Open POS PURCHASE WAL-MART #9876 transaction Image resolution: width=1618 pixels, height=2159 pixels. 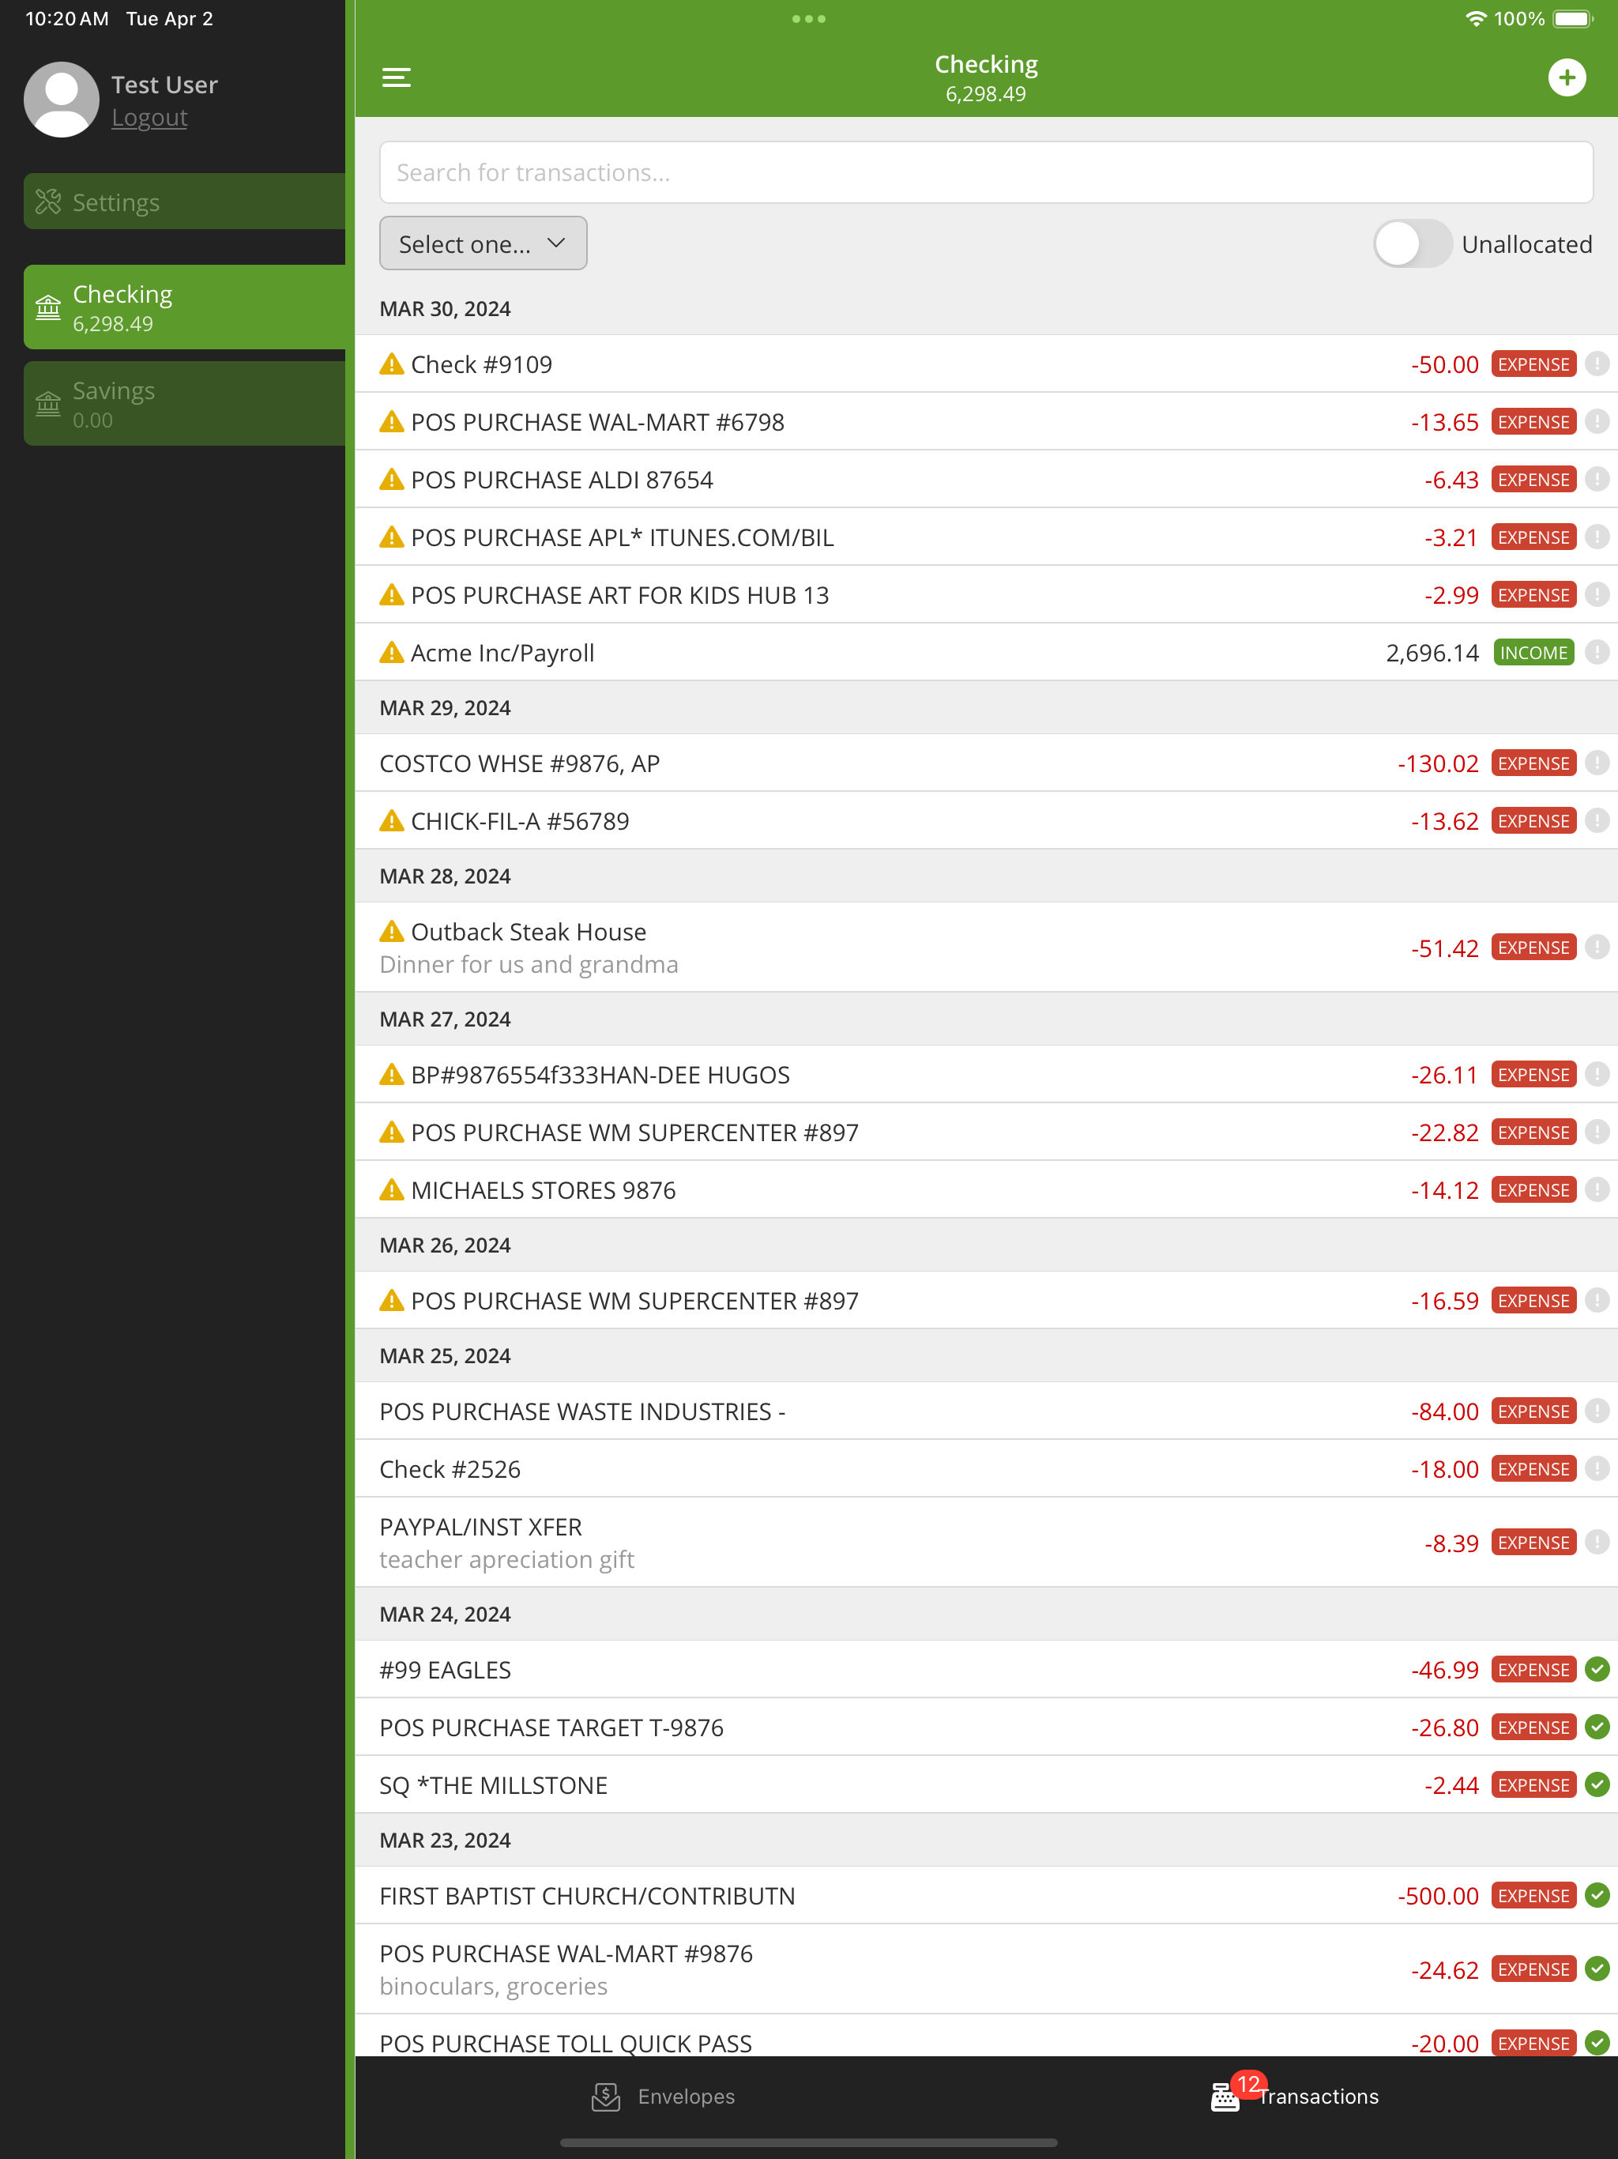pos(986,1969)
